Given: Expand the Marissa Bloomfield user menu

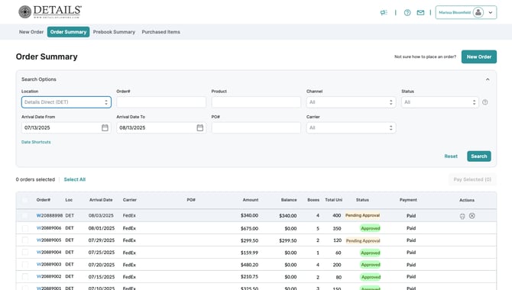Looking at the screenshot, I should [x=466, y=12].
